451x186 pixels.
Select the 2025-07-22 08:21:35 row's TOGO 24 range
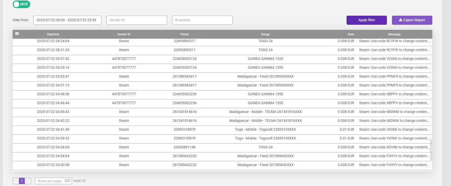(x=266, y=50)
